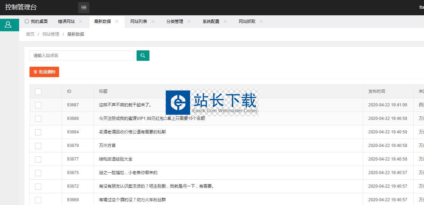Toggle the sidebar menu hamburger icon
Image resolution: width=424 pixels, height=205 pixels.
[x=83, y=7]
